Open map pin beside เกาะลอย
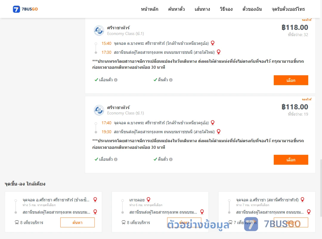 click(148, 200)
